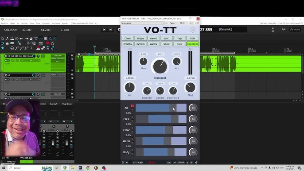The image size is (304, 171).
Task: Click the metronome toolbar icon
Action: (x=31, y=39)
